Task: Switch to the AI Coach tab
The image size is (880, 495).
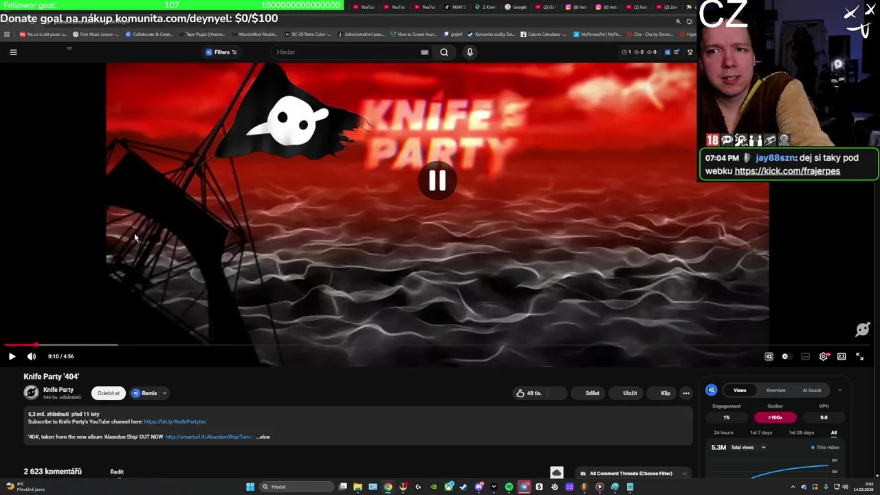Action: click(812, 390)
